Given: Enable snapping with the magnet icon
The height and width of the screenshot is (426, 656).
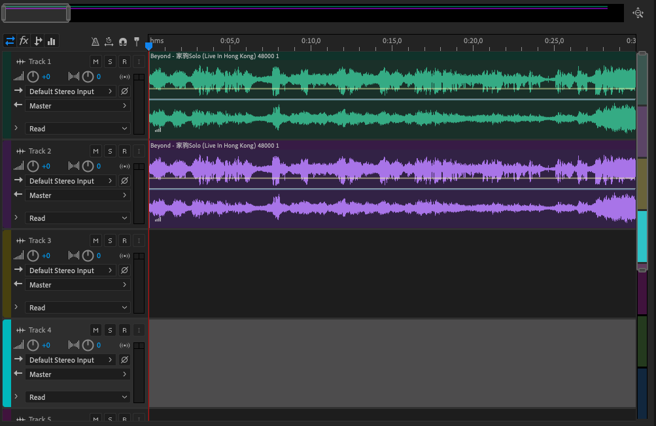Looking at the screenshot, I should 123,42.
